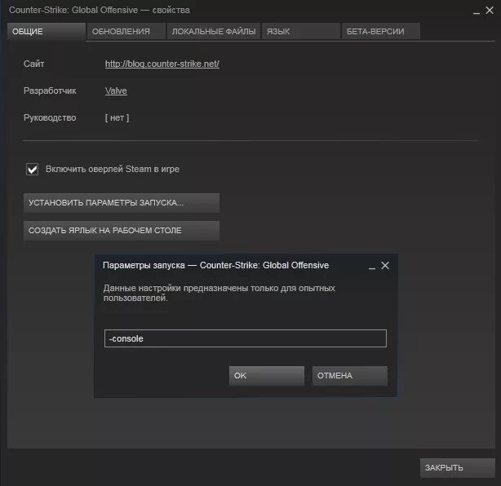Minimize the launch options dialog
Viewport: 501px width, 486px height.
point(372,267)
